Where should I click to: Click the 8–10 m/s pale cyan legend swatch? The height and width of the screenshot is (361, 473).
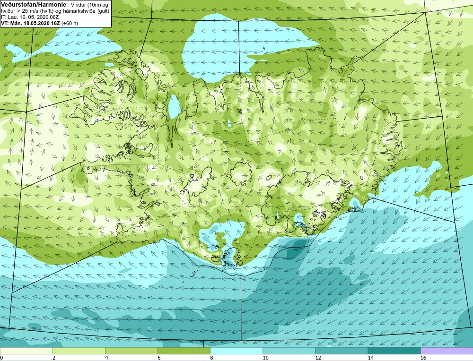tap(236, 351)
